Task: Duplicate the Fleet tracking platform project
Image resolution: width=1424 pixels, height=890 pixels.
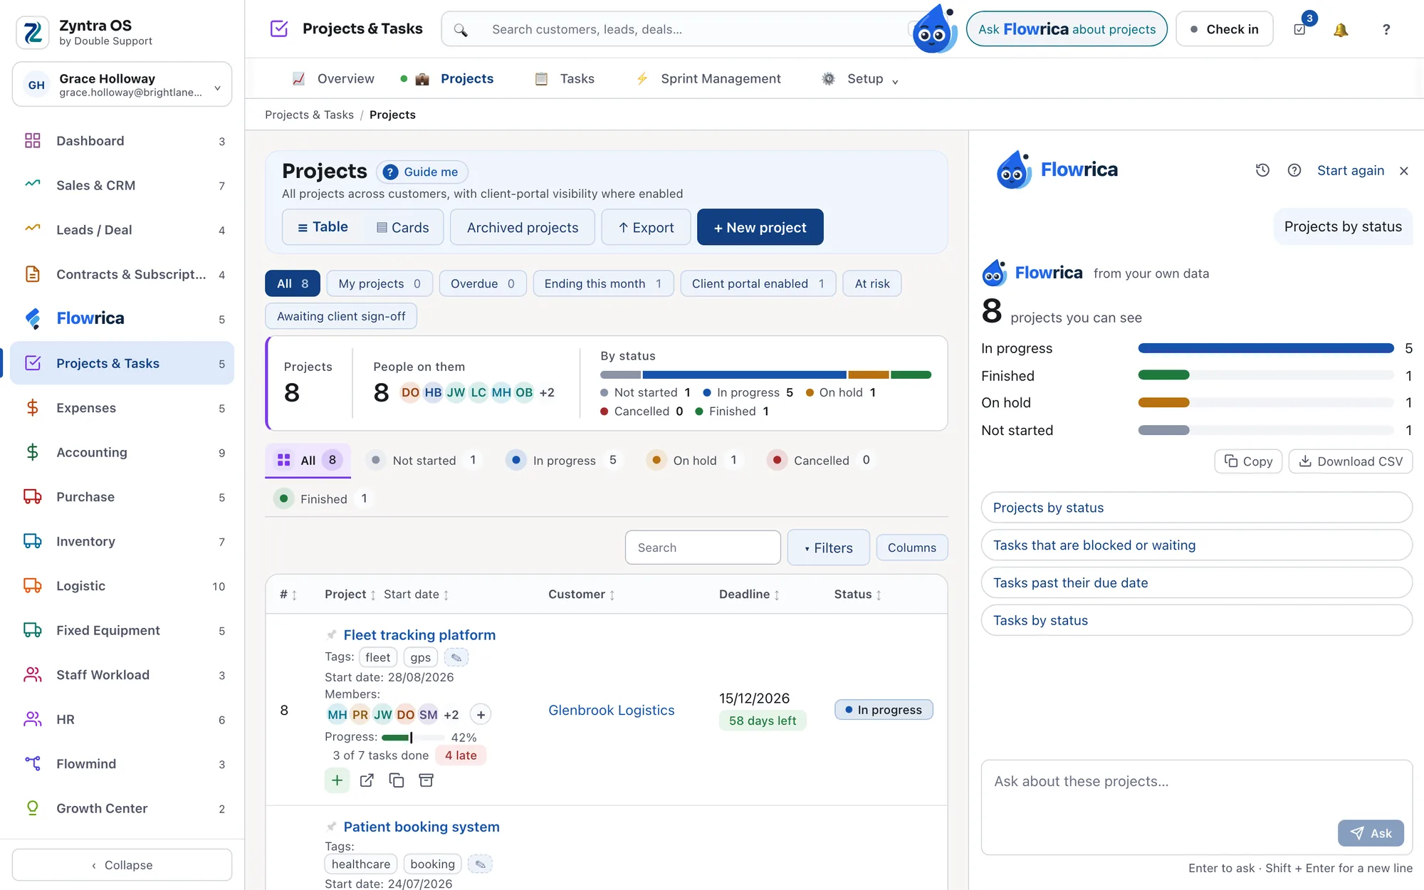Action: click(x=397, y=780)
